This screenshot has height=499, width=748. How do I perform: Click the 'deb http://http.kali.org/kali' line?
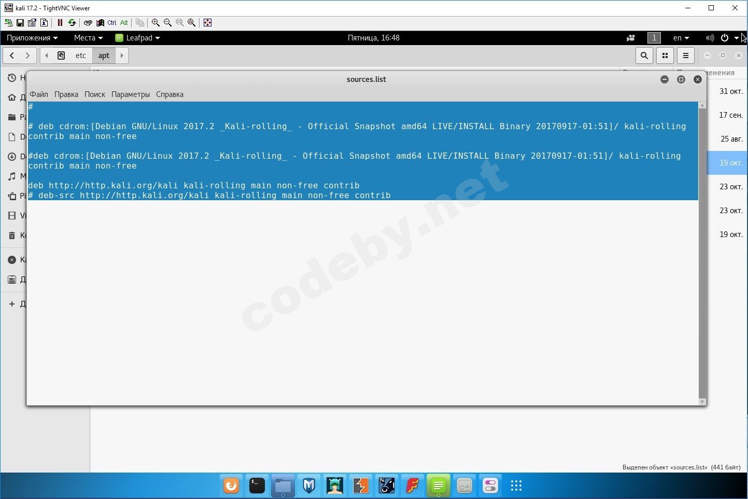(x=194, y=186)
